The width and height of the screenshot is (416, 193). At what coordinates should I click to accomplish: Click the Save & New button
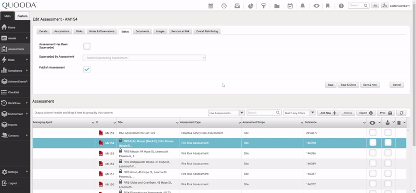point(370,85)
